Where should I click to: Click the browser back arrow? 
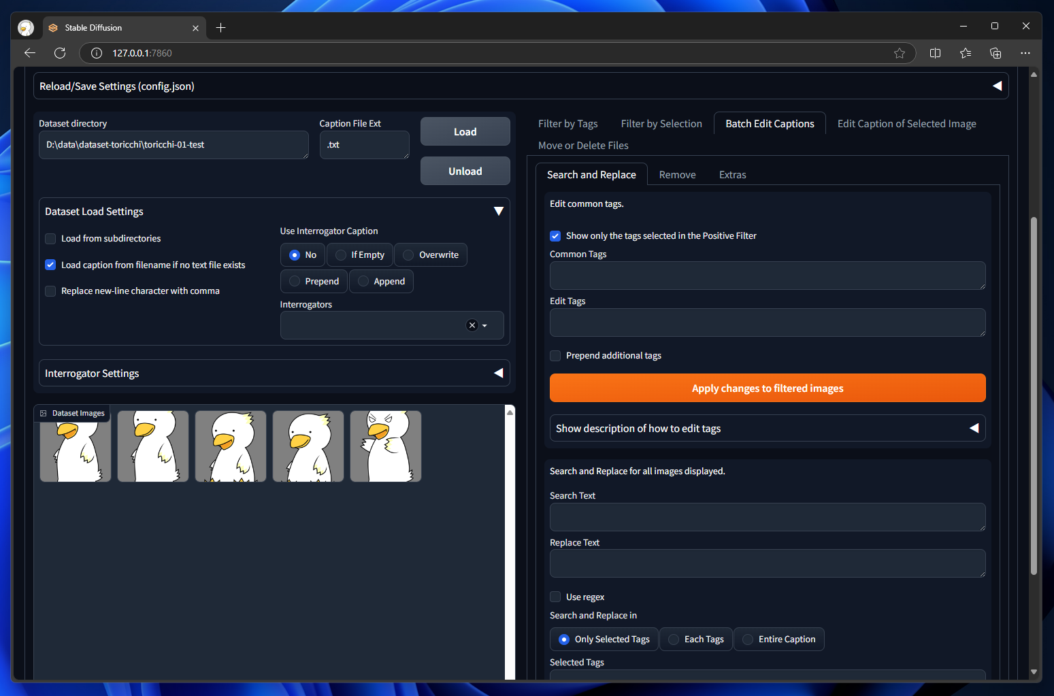29,53
